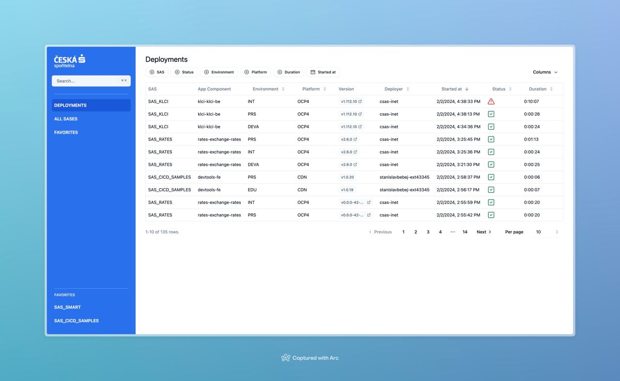Open SAS_CICD_SAMPLES favorite in sidebar
The width and height of the screenshot is (620, 381).
pos(77,321)
